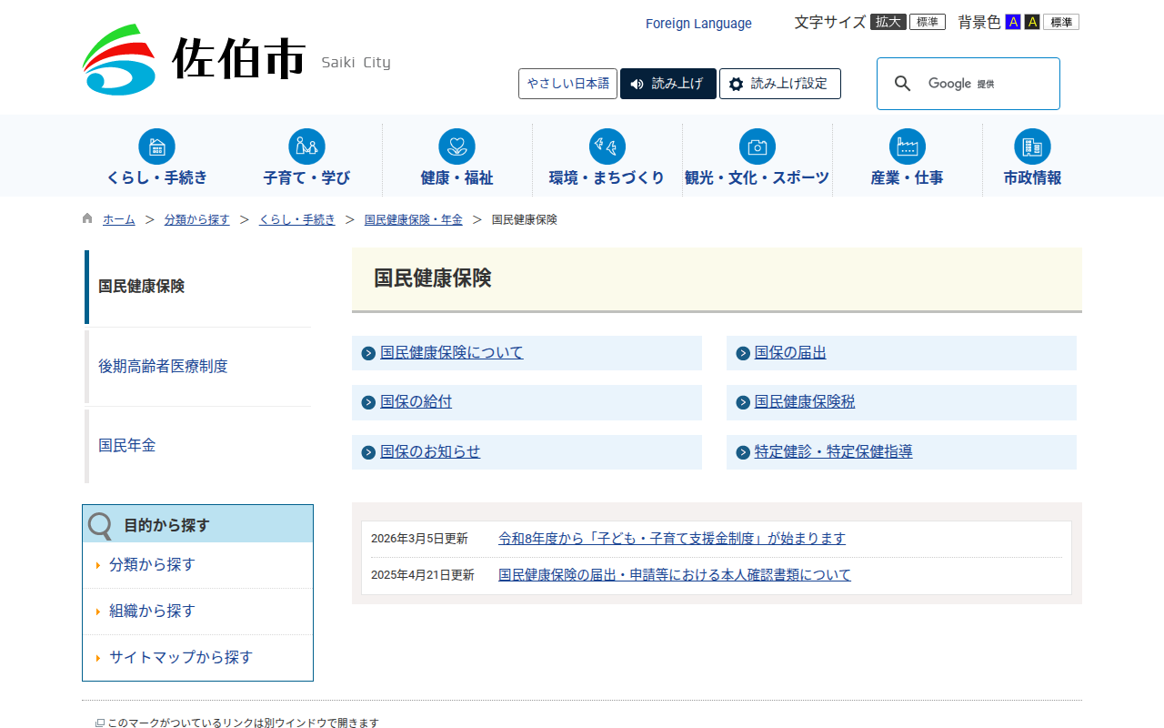Image resolution: width=1164 pixels, height=728 pixels.
Task: Select 後期高齢者医療制度 in the side menu
Action: tap(163, 367)
